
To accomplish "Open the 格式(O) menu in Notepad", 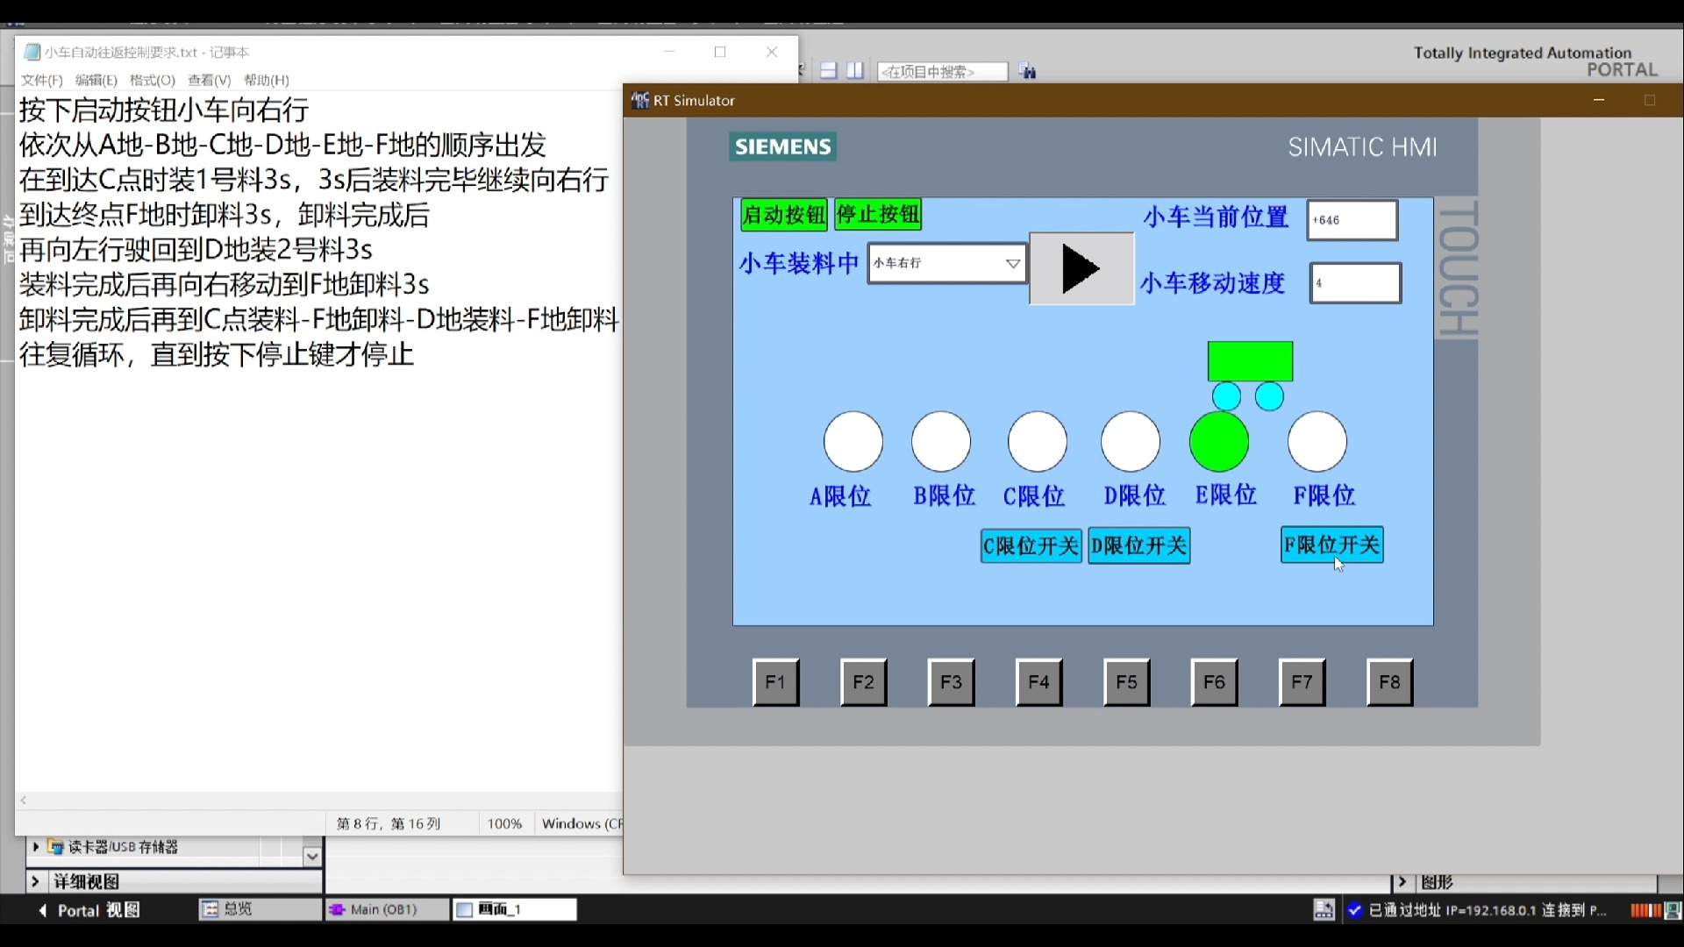I will (x=152, y=80).
